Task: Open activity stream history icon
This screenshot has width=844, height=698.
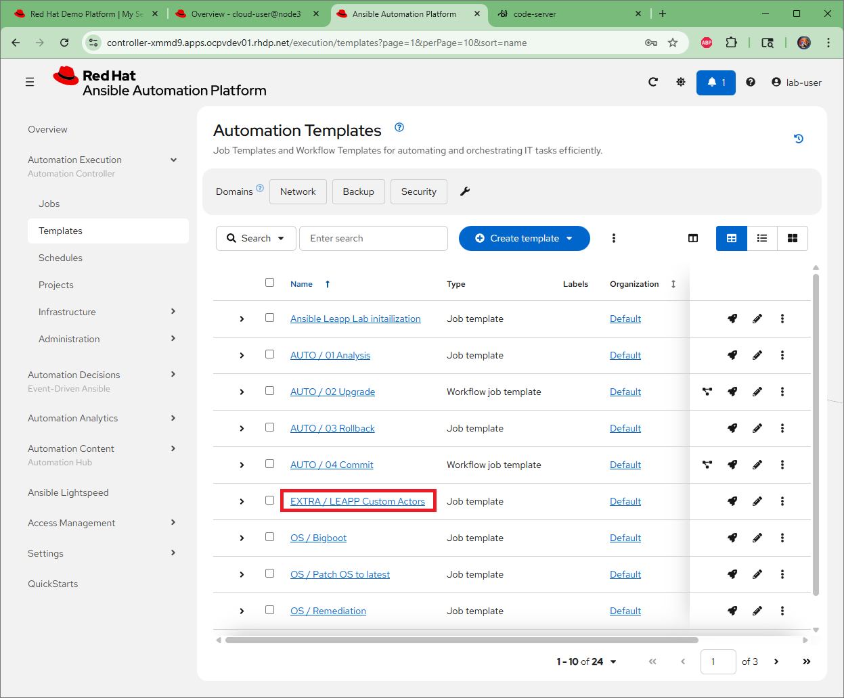Action: coord(799,139)
